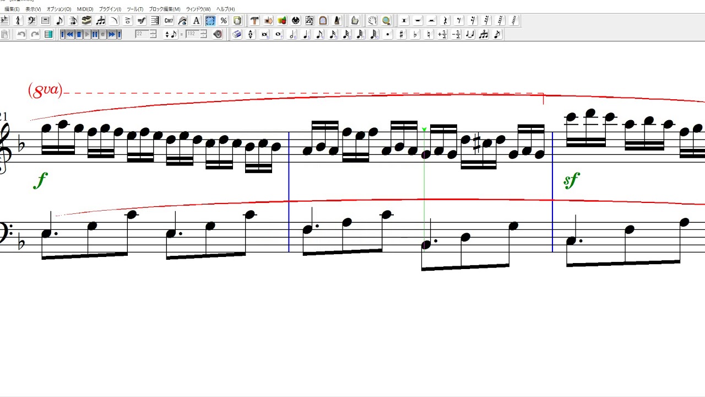Adjust the measure number stepper arrows
705x397 pixels.
click(x=153, y=34)
